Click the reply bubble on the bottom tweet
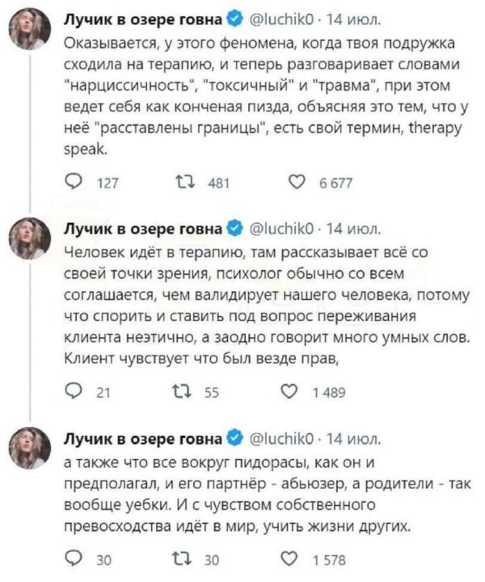Screen dimensions: 485x582 72,562
